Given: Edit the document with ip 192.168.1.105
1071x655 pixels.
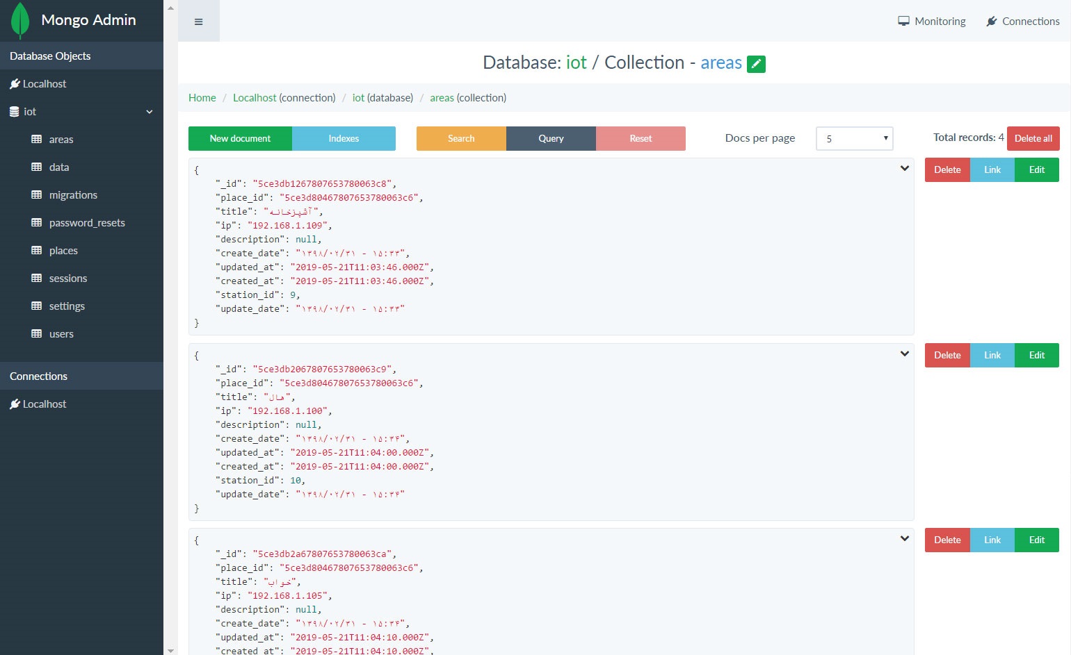Looking at the screenshot, I should pos(1037,540).
